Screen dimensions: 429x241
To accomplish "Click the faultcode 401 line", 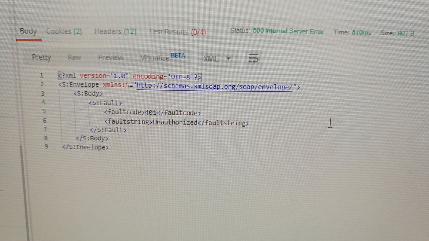I will 152,113.
